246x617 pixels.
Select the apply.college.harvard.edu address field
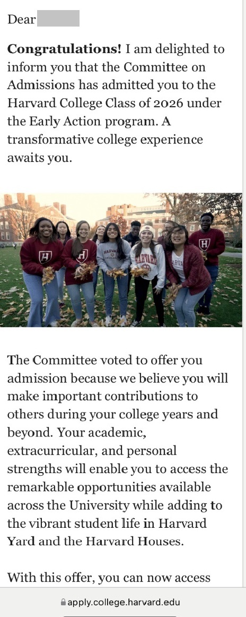pyautogui.click(x=123, y=602)
